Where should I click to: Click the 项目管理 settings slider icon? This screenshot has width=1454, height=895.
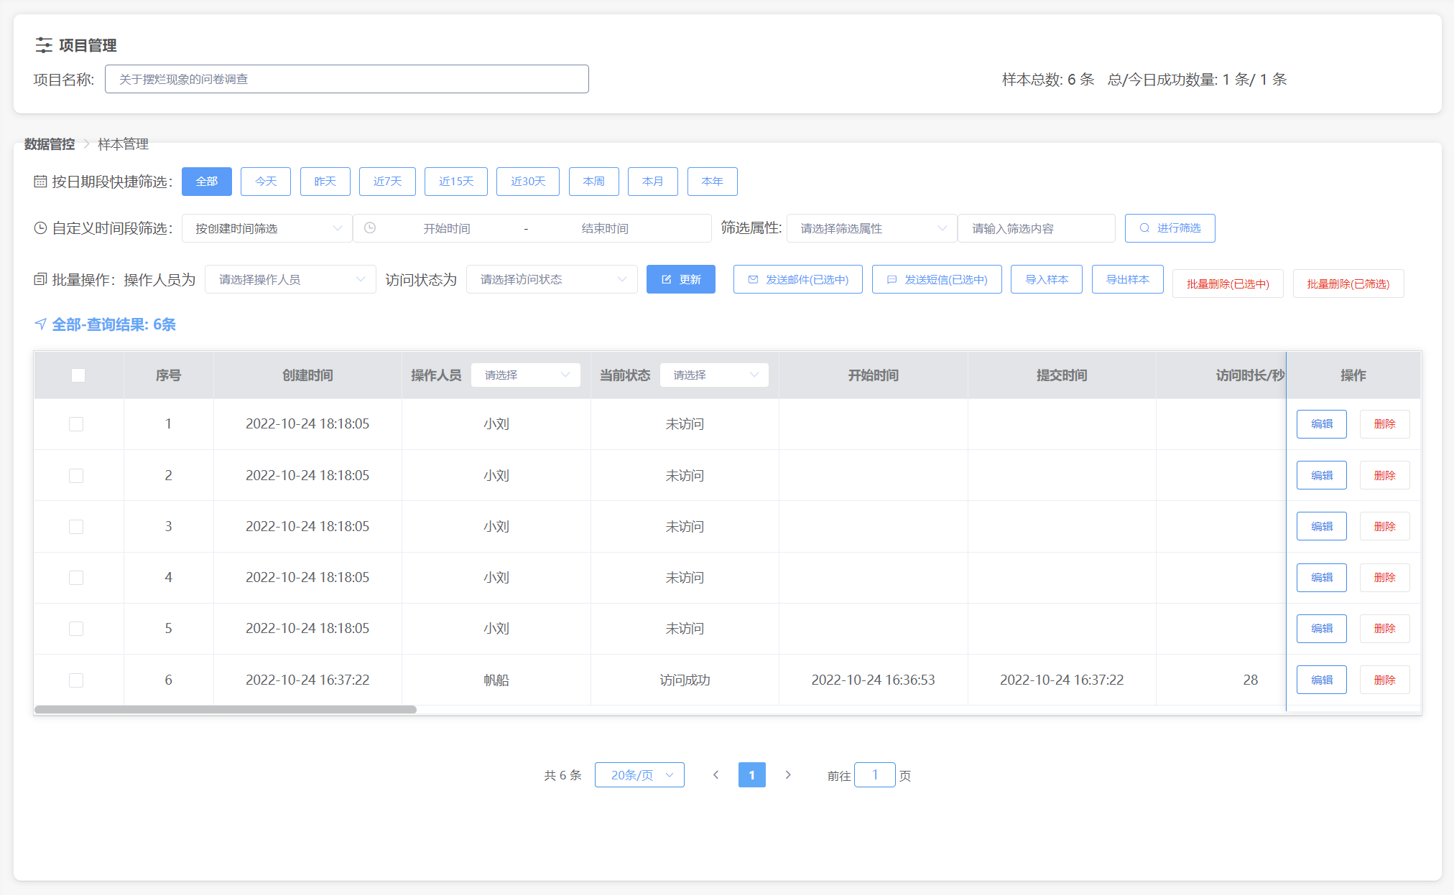44,45
